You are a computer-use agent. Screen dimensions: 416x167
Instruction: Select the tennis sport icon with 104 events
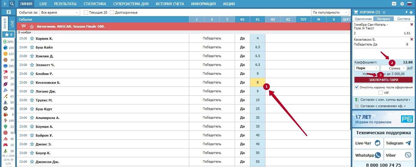click(5, 48)
